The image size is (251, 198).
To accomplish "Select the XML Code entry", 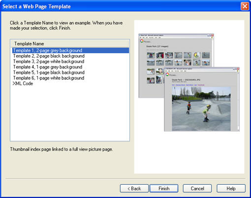I will point(23,83).
